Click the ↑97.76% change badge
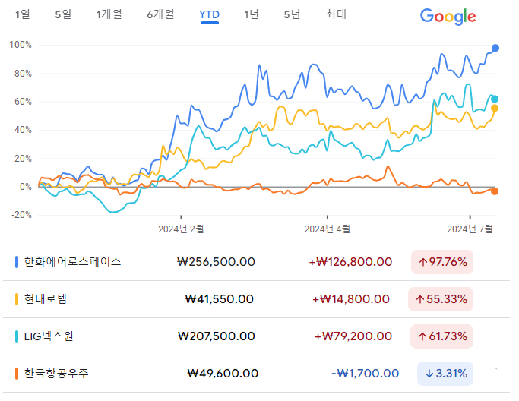Viewport: 519px width, 401px height. (x=442, y=262)
